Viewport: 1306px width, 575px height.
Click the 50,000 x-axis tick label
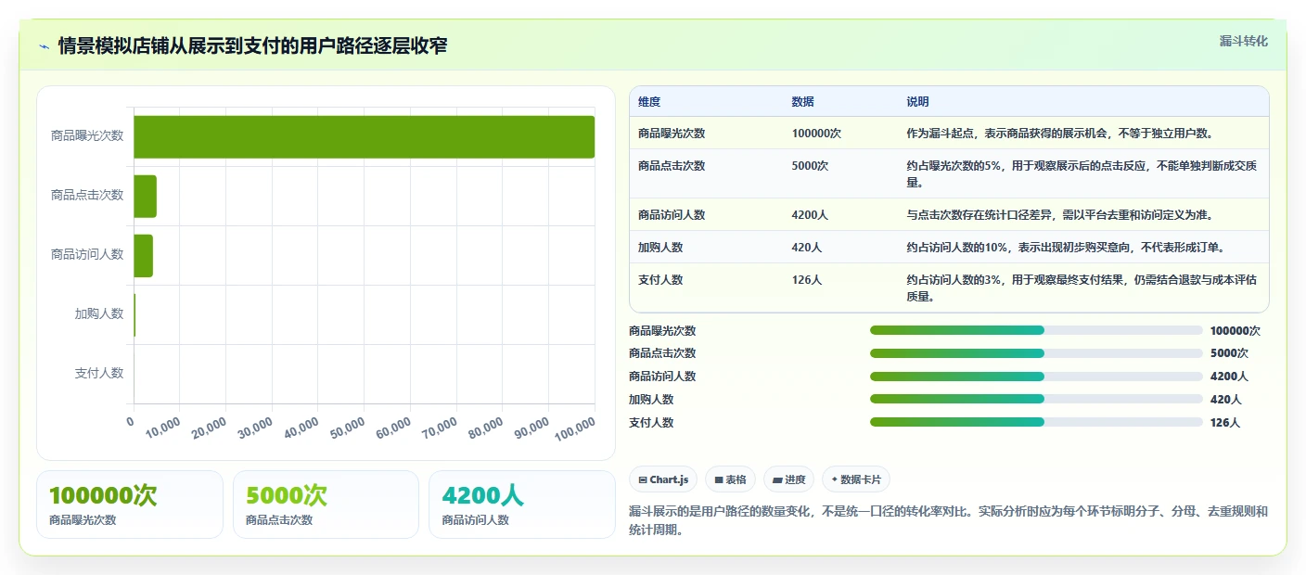click(346, 428)
